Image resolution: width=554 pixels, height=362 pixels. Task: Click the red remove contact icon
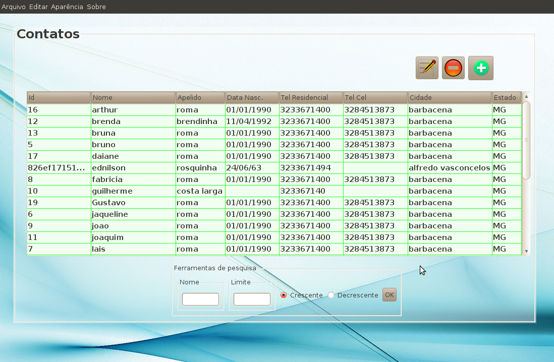point(453,68)
